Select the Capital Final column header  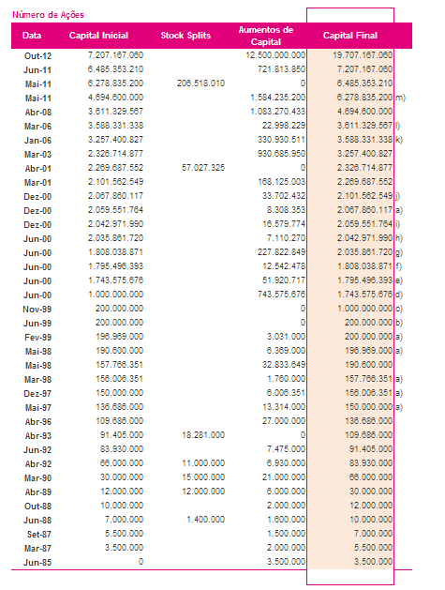(350, 36)
